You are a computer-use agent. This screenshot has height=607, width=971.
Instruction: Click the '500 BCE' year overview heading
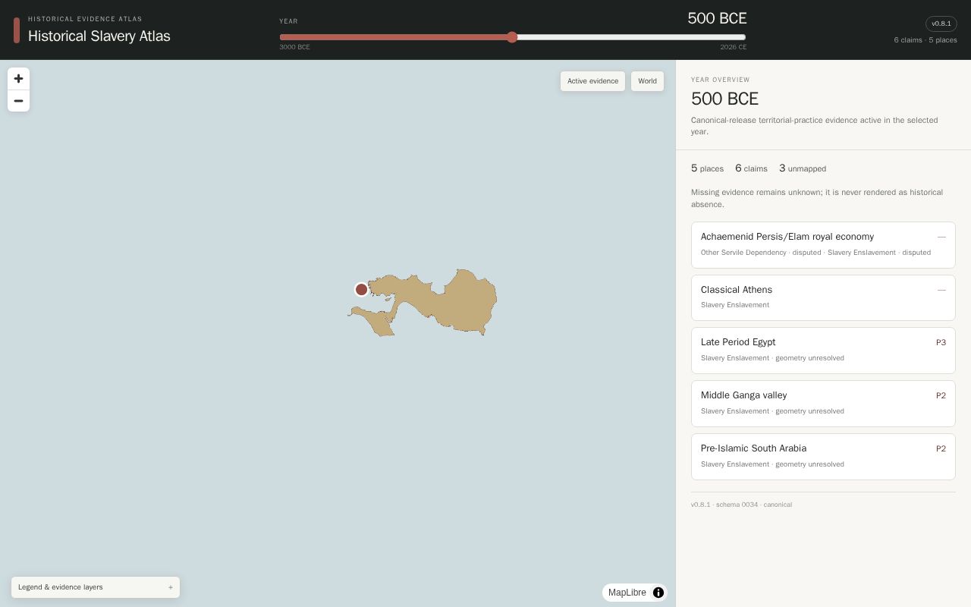click(724, 99)
